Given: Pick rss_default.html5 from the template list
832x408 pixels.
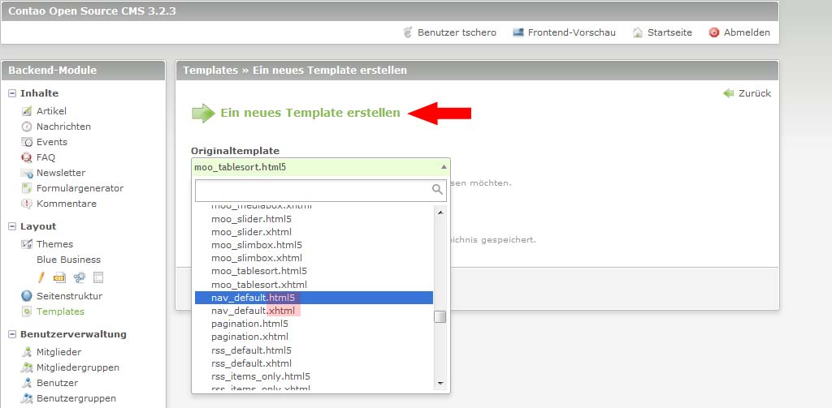Looking at the screenshot, I should (251, 350).
